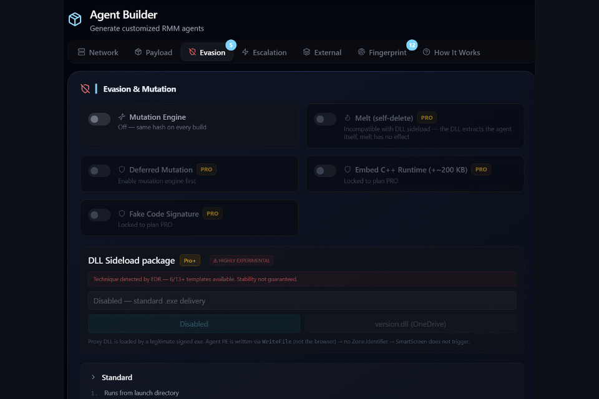Toggle the Deferred Mutation switch
599x399 pixels.
pyautogui.click(x=99, y=171)
